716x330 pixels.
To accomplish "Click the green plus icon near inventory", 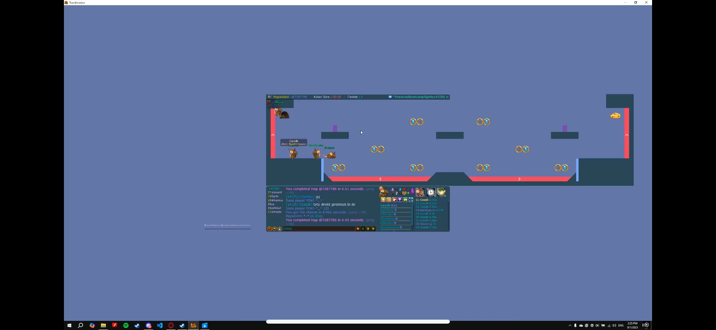I will [408, 193].
